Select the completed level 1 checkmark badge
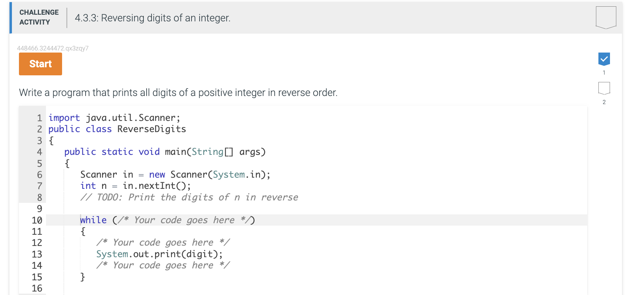 pos(604,59)
